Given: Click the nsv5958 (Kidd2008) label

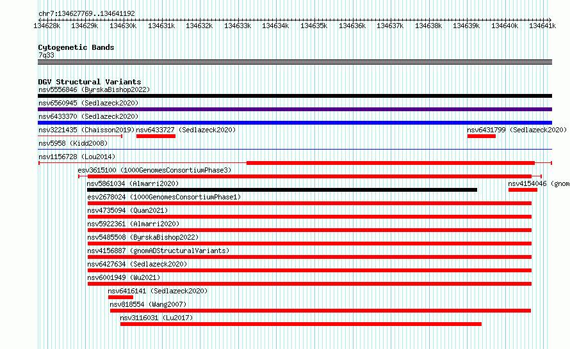Looking at the screenshot, I should [x=73, y=143].
